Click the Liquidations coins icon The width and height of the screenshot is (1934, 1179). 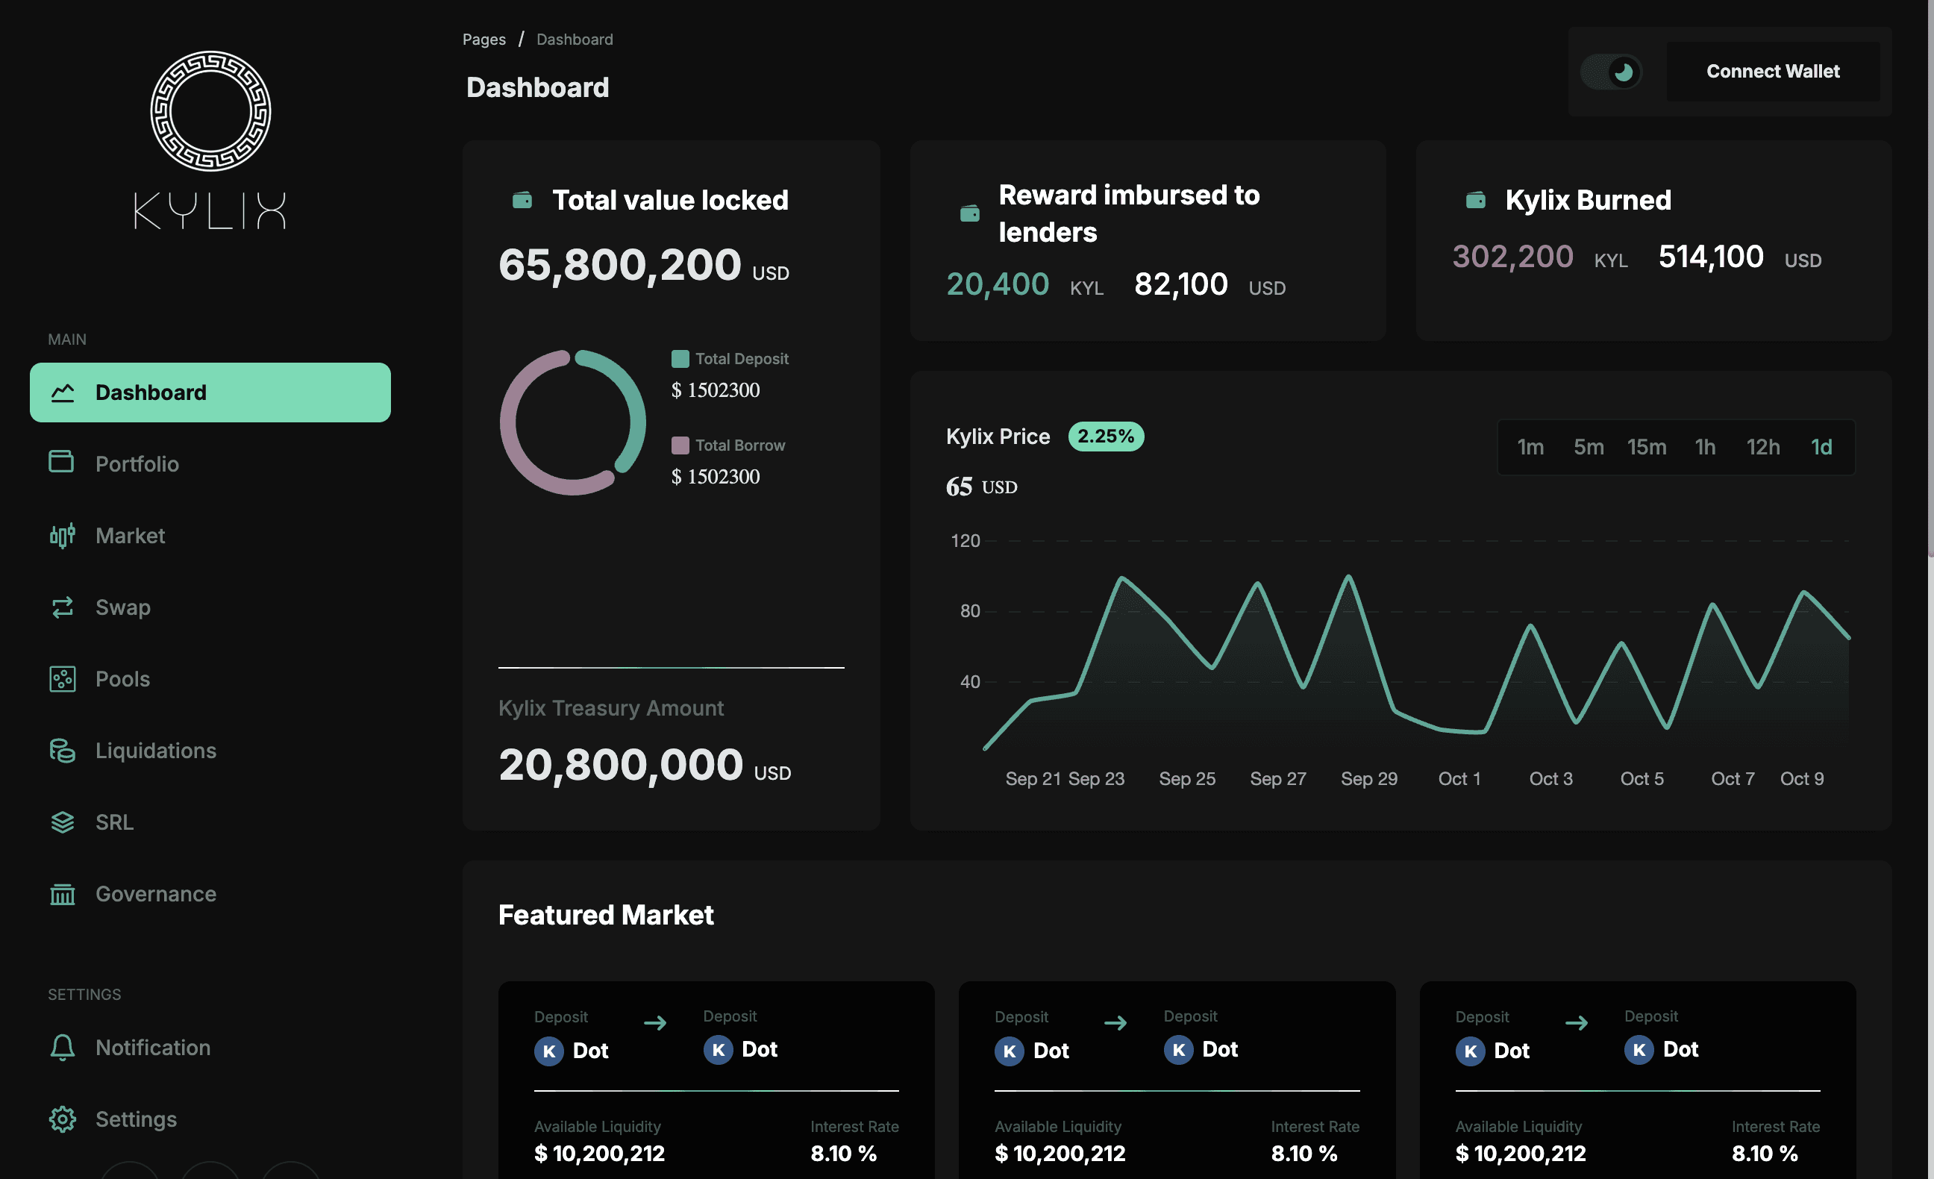pyautogui.click(x=62, y=751)
